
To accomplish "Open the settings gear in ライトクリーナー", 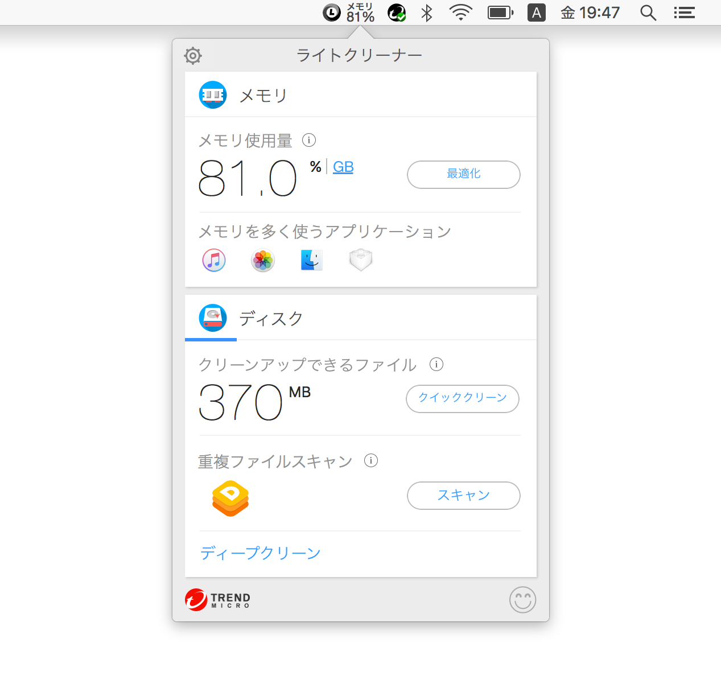I will [193, 56].
